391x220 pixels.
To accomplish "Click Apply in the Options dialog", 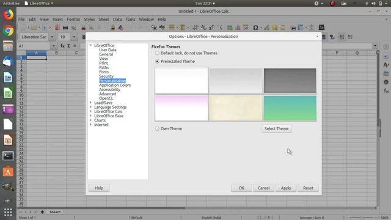I will click(x=286, y=188).
